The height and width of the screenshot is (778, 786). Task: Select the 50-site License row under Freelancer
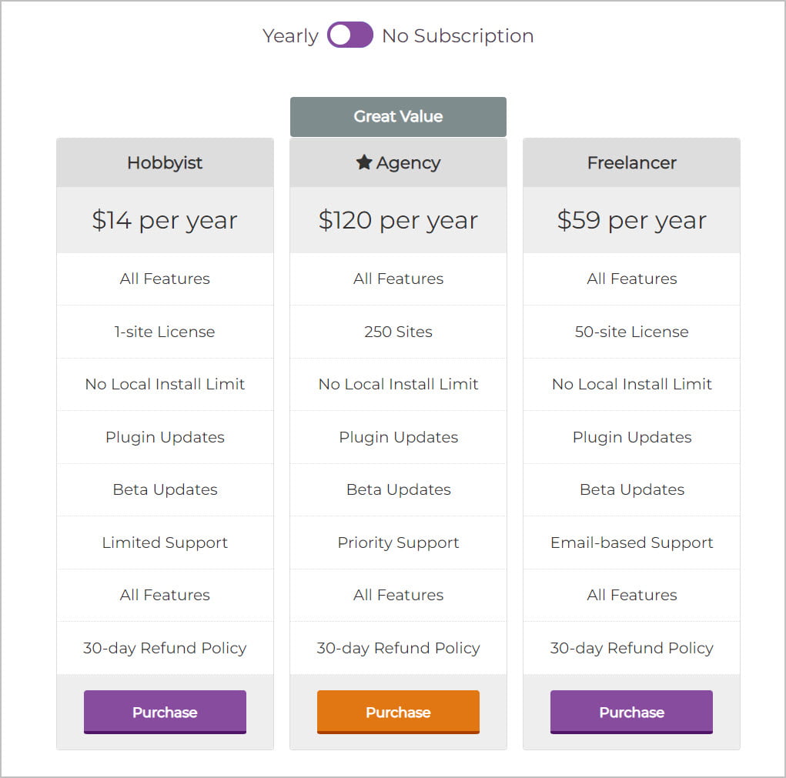coord(630,332)
